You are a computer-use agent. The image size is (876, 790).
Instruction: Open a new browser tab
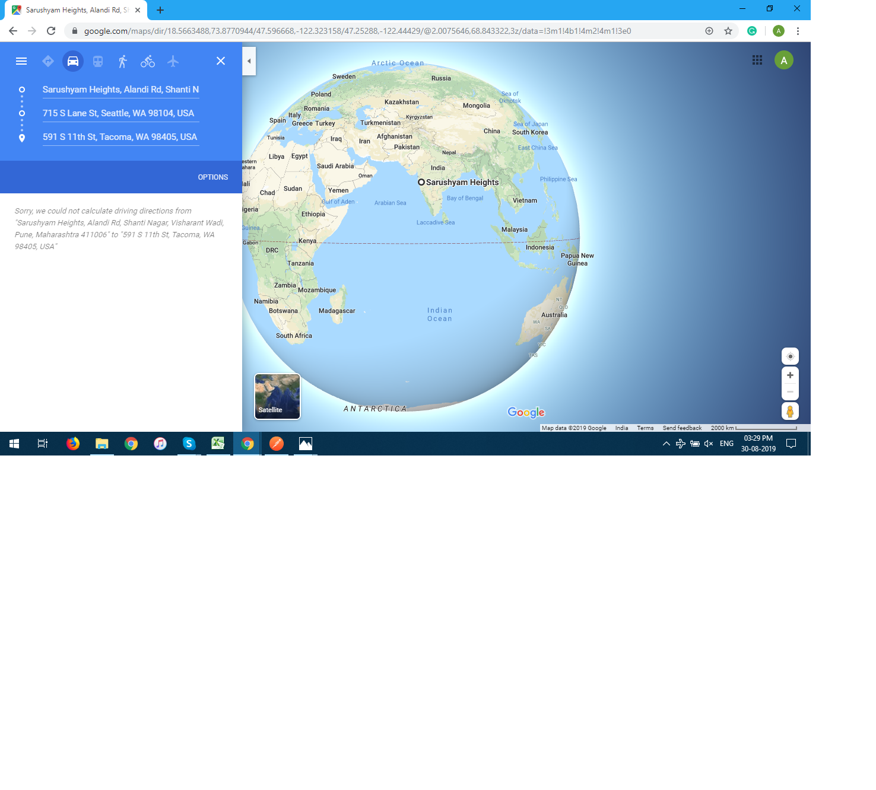(x=160, y=10)
